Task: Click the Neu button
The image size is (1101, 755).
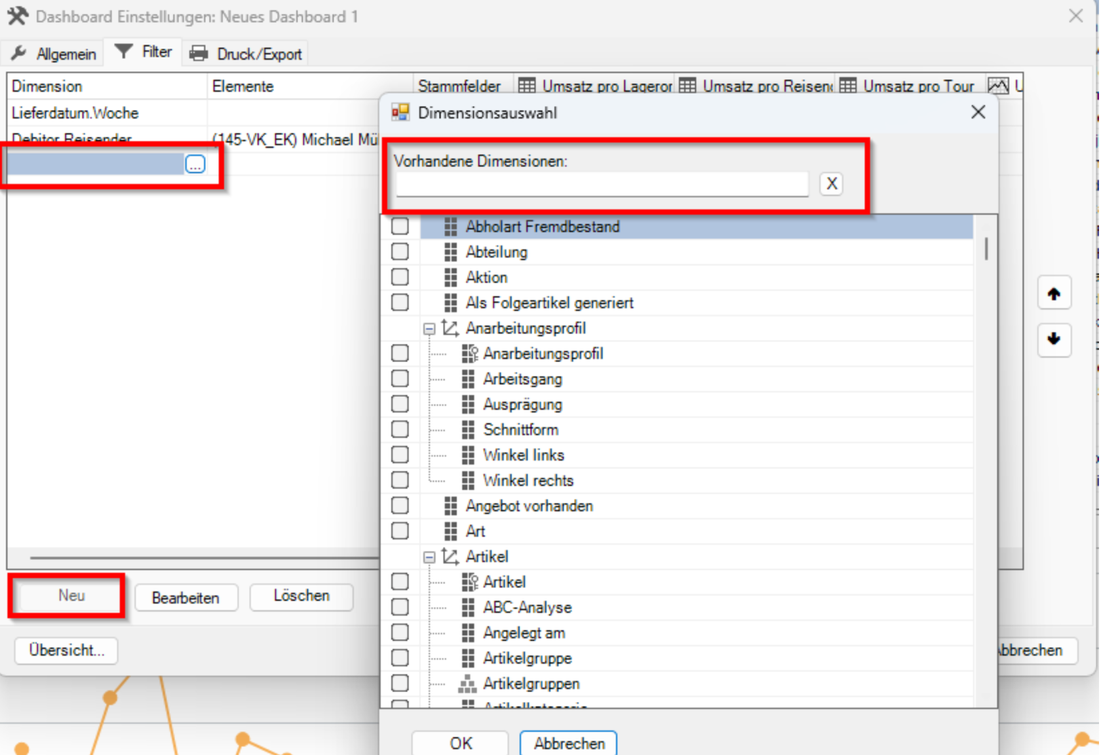Action: click(x=71, y=596)
